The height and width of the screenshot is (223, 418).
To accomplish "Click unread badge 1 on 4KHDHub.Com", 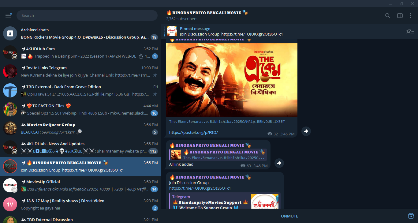I will (155, 56).
